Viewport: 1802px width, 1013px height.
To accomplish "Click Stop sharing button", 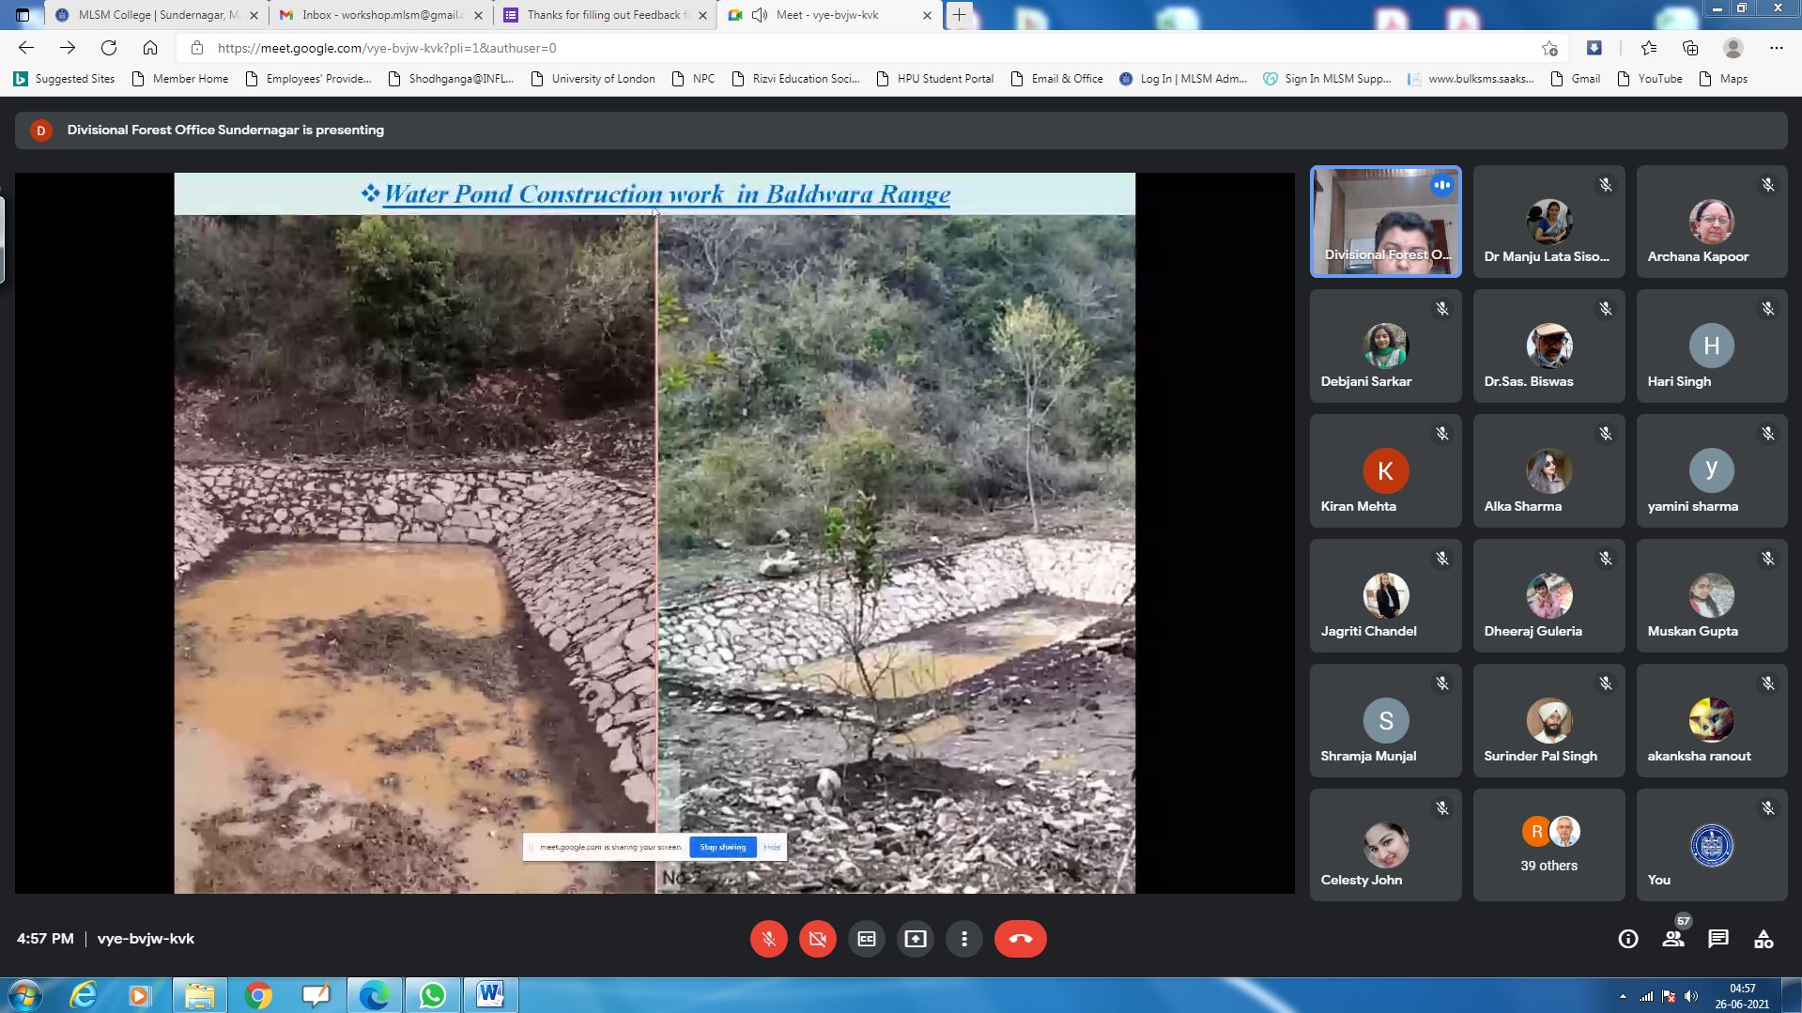I will coord(722,847).
